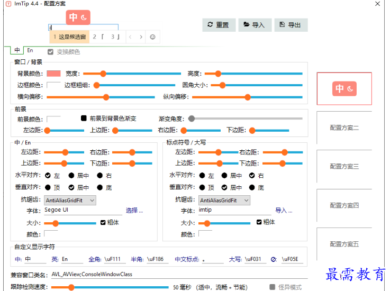Screen dimensions: 390x291
Task: Select 配置方案五 scheme
Action: click(x=344, y=244)
